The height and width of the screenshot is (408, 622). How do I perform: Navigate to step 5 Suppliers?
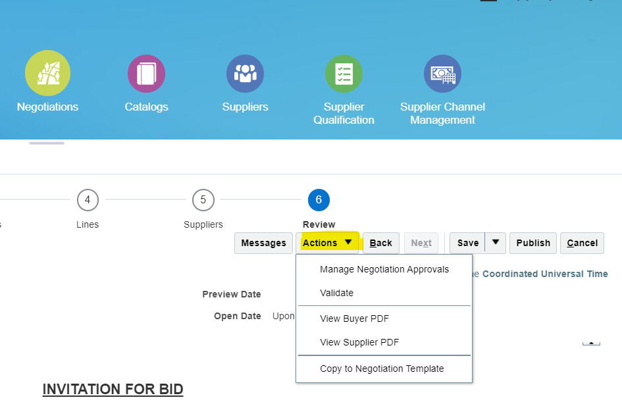(203, 200)
